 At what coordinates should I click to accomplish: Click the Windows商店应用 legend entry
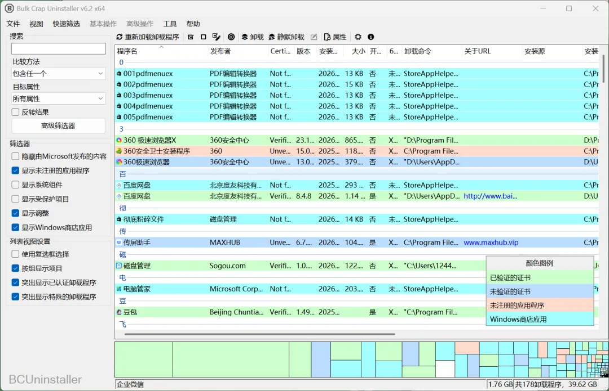pos(540,320)
